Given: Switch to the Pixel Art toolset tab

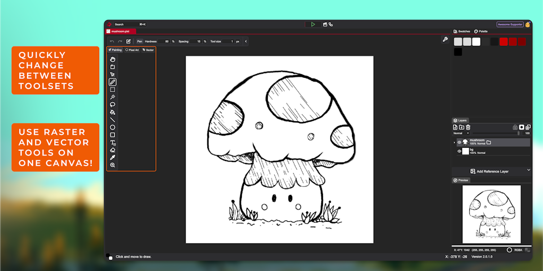Looking at the screenshot, I should pyautogui.click(x=132, y=50).
